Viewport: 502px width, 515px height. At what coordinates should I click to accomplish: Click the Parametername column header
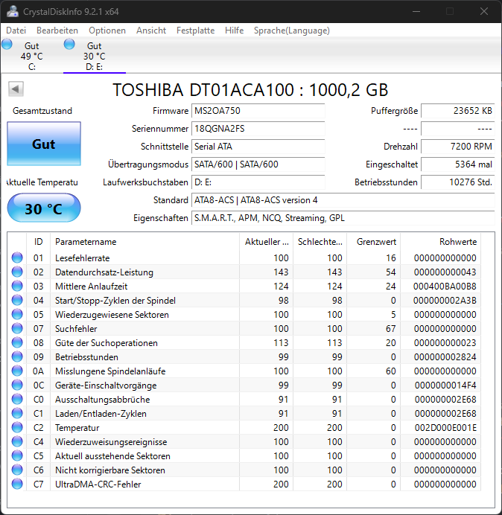click(x=144, y=242)
